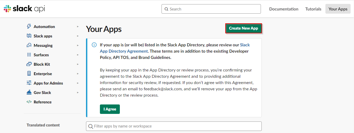Click the Block Kit blocks icon
Viewport: 354px width, 133px height.
tap(29, 64)
